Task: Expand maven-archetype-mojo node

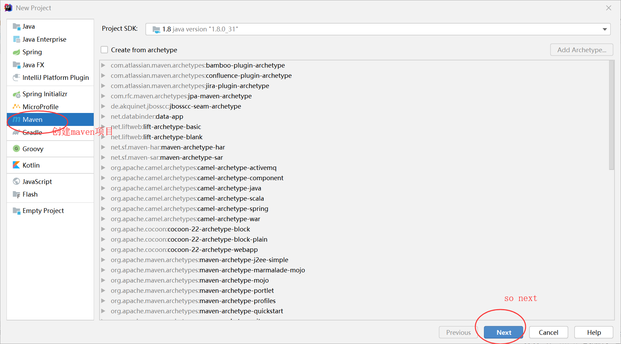Action: [103, 280]
